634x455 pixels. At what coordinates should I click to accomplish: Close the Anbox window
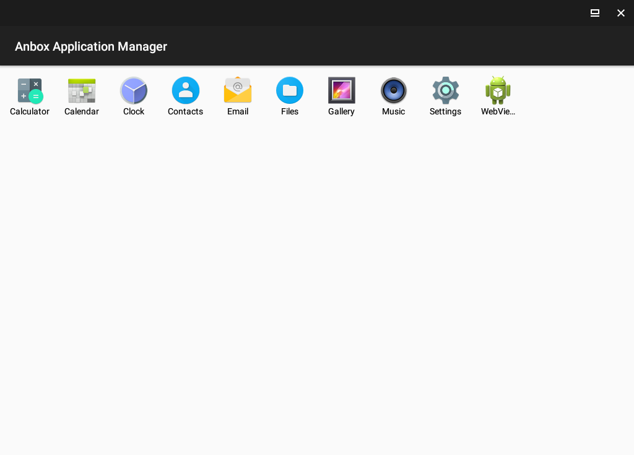[620, 13]
